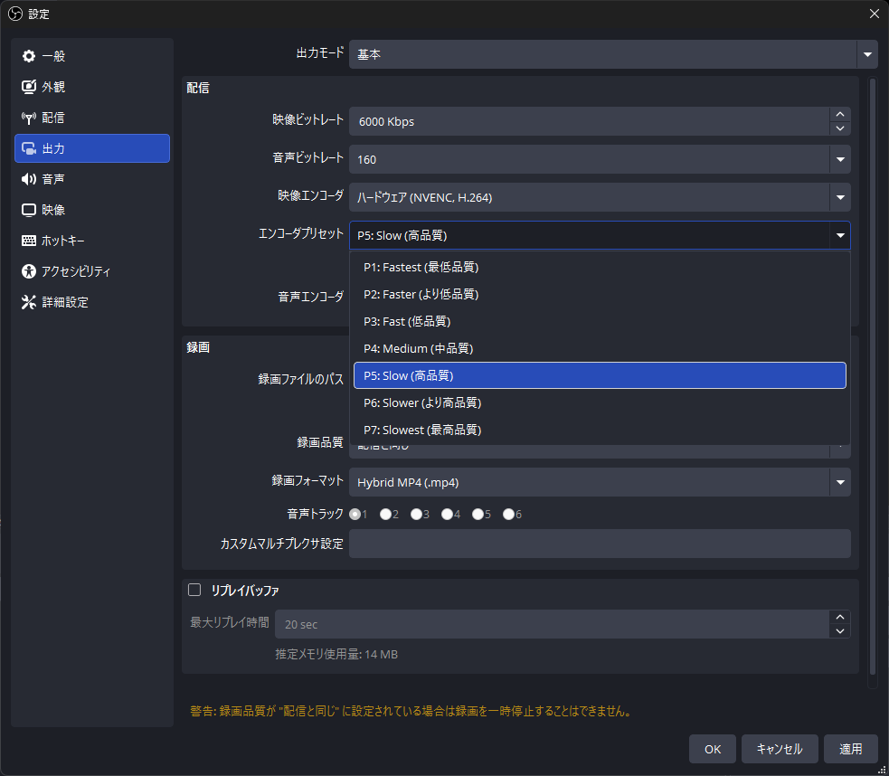
Task: Enable the リプレイバッファ checkbox
Action: pos(194,590)
